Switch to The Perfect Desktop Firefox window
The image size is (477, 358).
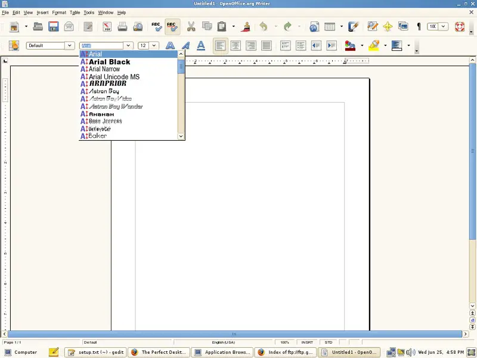point(159,352)
